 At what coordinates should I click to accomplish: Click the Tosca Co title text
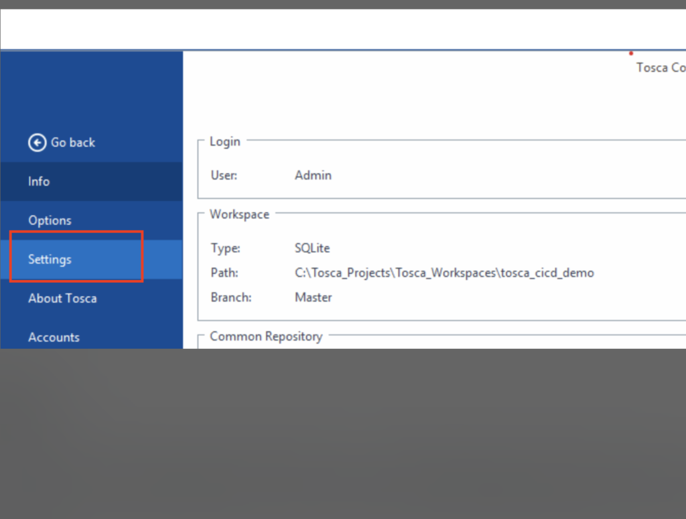(661, 68)
